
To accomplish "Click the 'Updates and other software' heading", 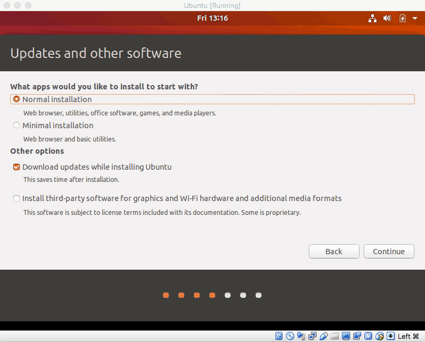I will pyautogui.click(x=96, y=53).
